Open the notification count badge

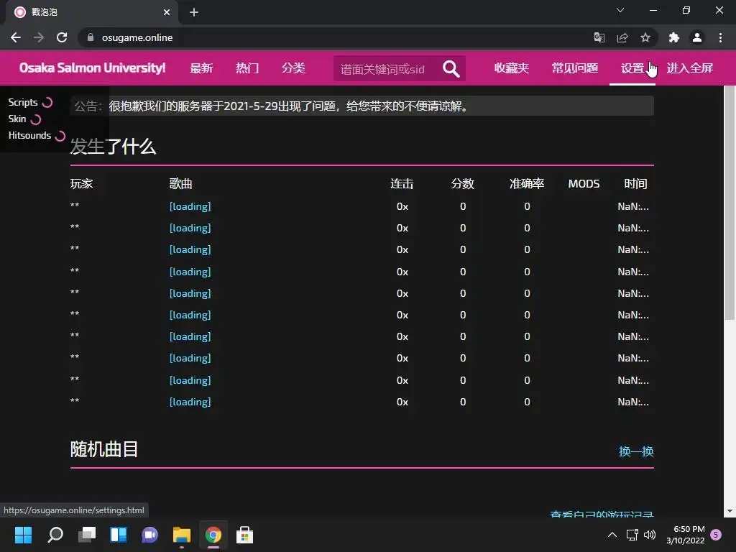[716, 535]
